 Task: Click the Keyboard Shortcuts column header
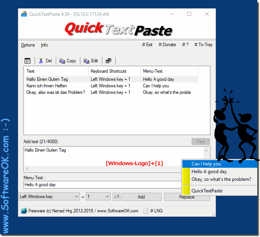114,71
